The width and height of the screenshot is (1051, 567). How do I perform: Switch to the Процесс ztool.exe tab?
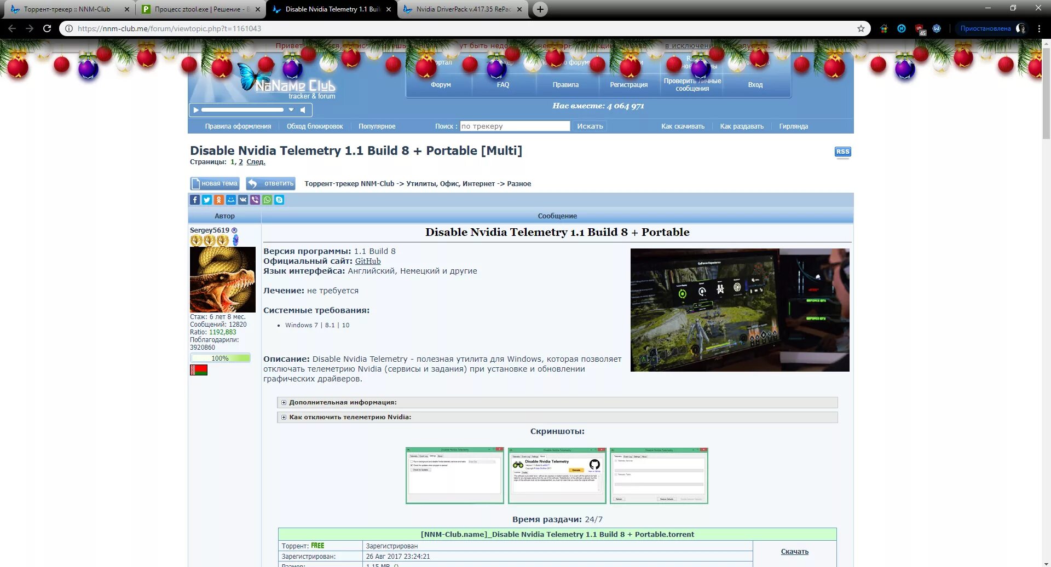pos(201,9)
